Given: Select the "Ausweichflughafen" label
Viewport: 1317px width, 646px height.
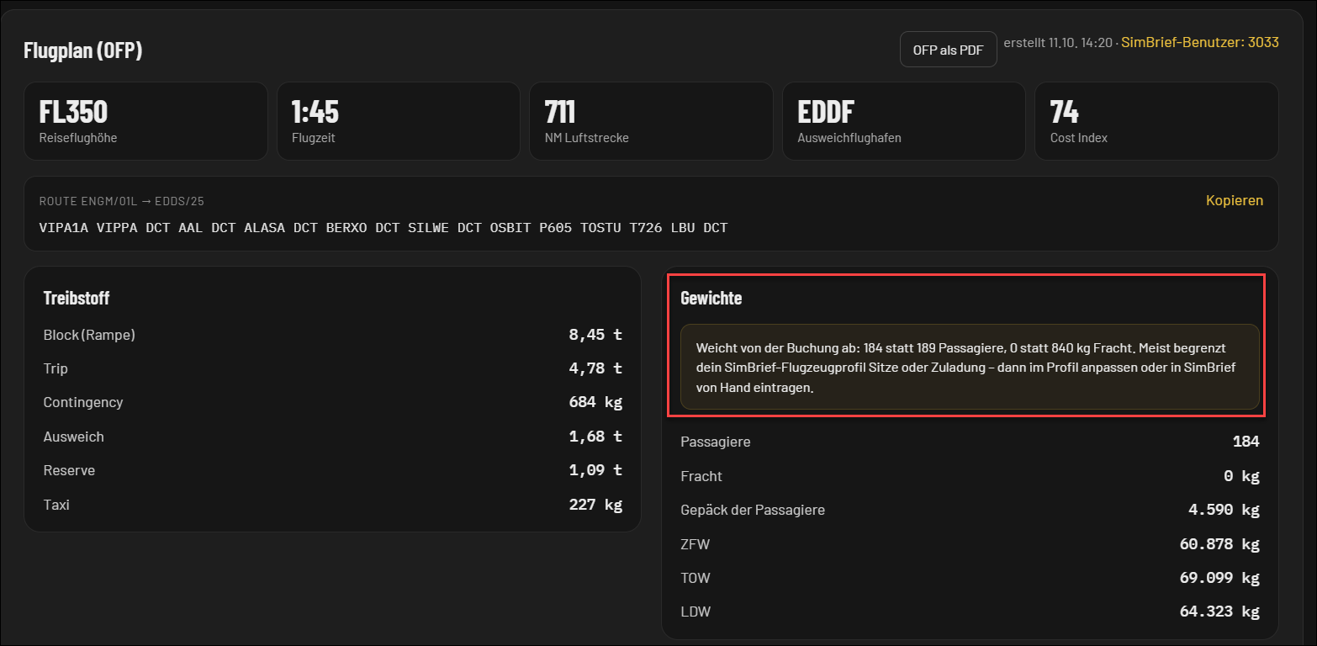Looking at the screenshot, I should point(849,138).
